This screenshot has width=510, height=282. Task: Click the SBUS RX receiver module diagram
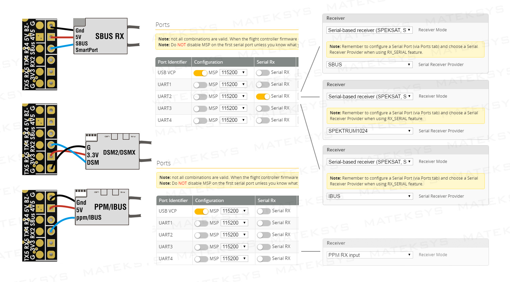[100, 36]
